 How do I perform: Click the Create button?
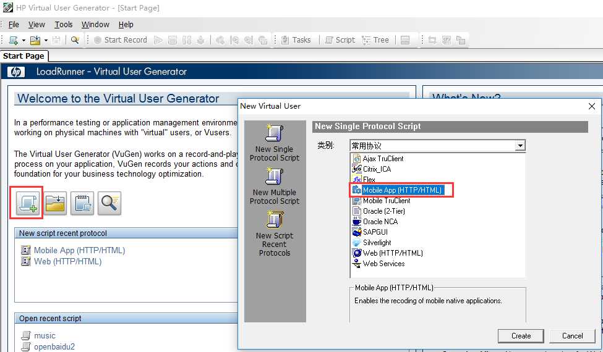point(521,336)
